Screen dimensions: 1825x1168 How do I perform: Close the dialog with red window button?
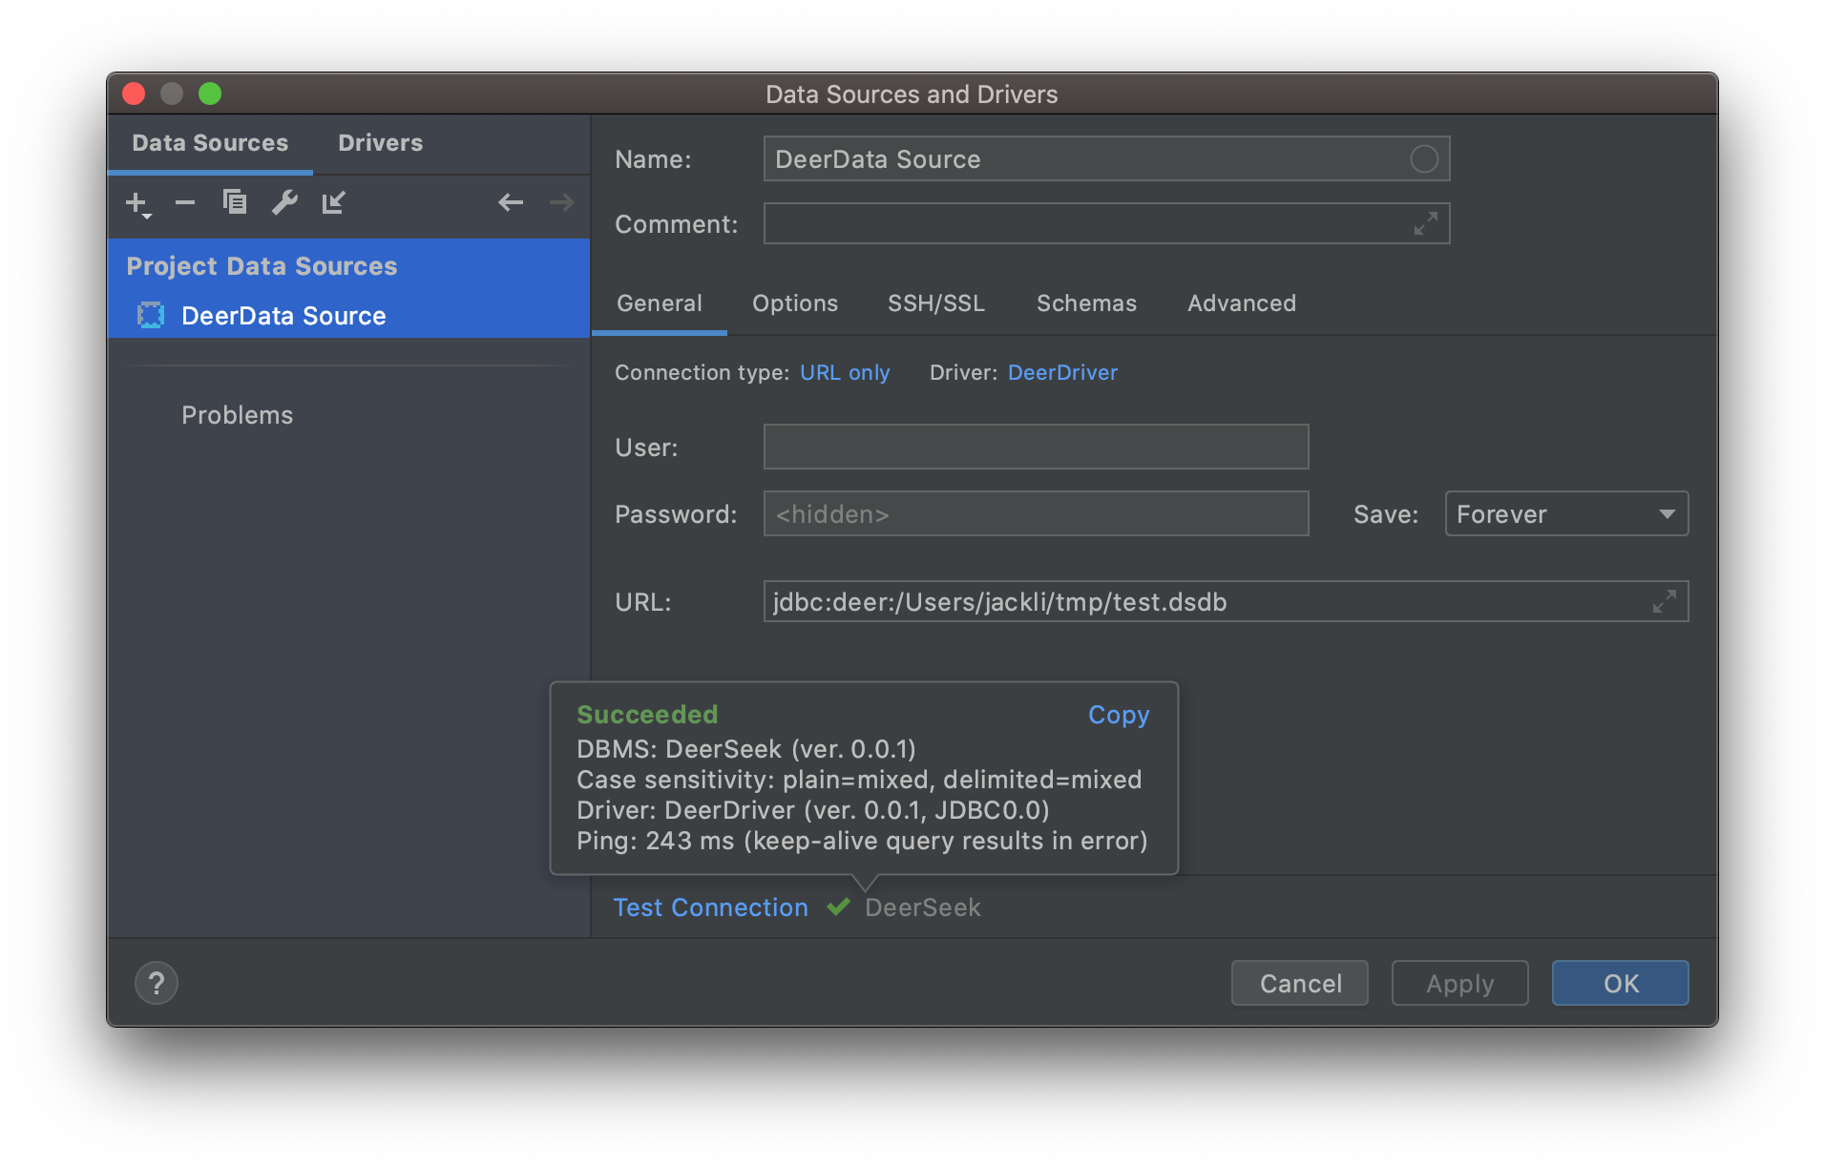pyautogui.click(x=134, y=94)
